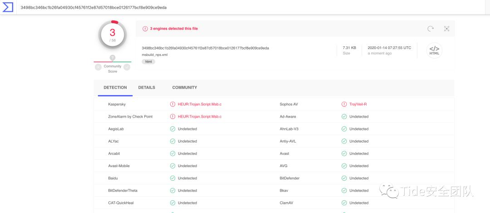Viewport: 490px width, 213px height.
Task: Click the VirusTotal logo icon
Action: [8, 7]
